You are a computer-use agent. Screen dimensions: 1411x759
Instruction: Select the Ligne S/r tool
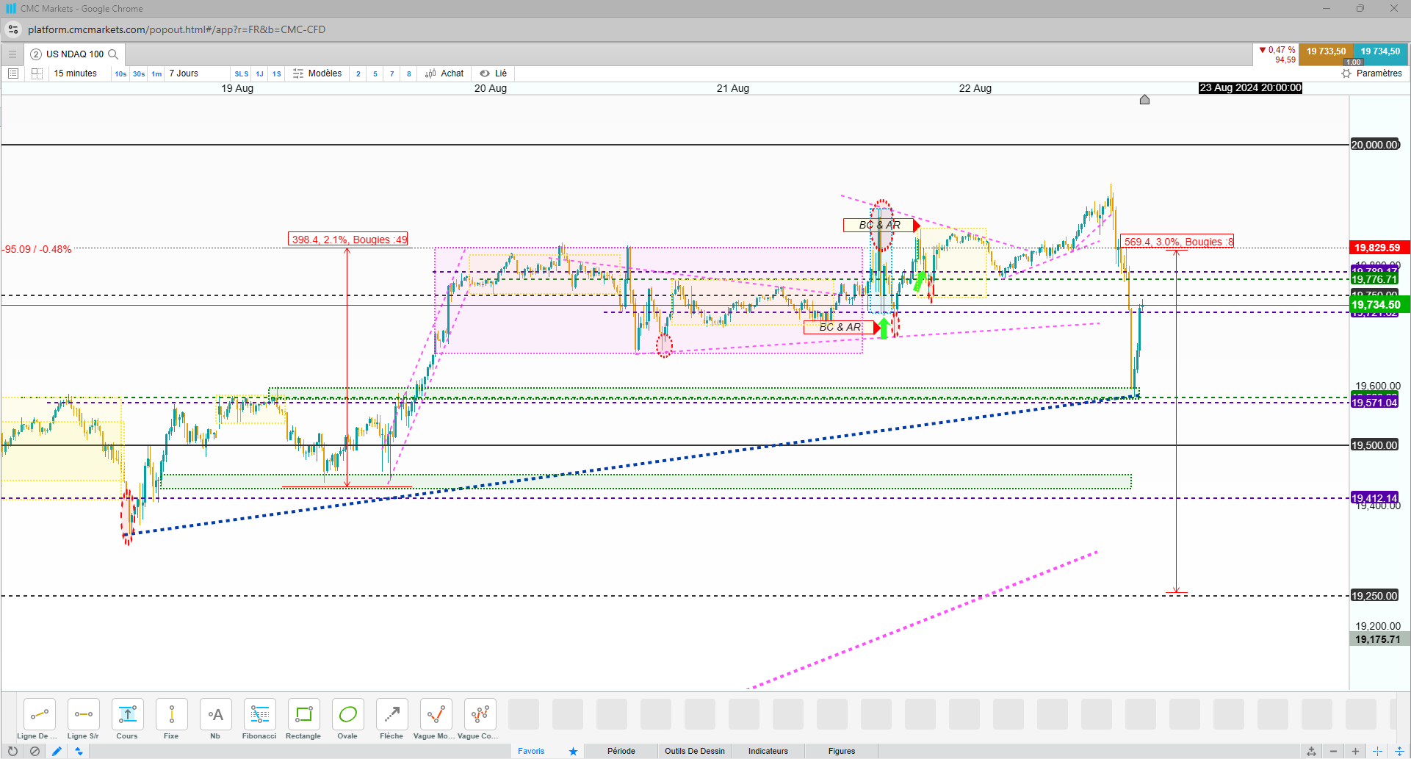click(x=83, y=719)
